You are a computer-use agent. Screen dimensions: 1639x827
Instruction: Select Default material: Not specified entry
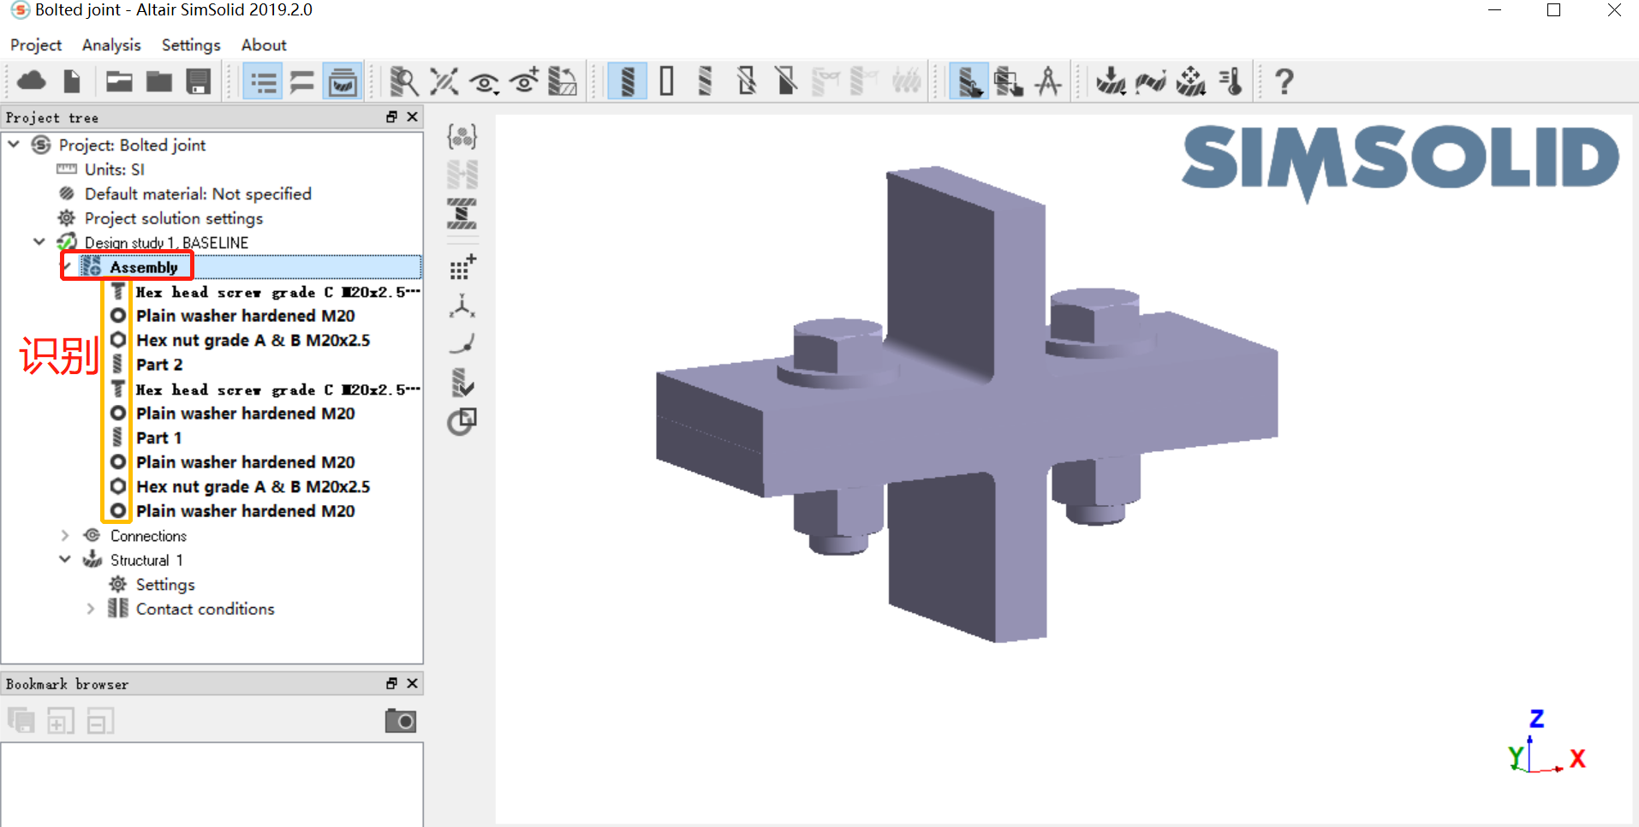coord(197,194)
